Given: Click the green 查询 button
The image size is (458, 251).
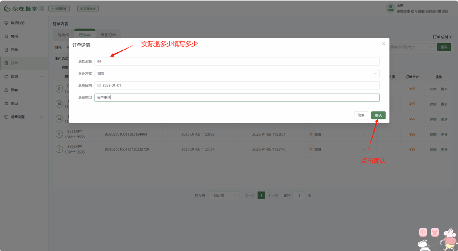Looking at the screenshot, I should click(444, 47).
